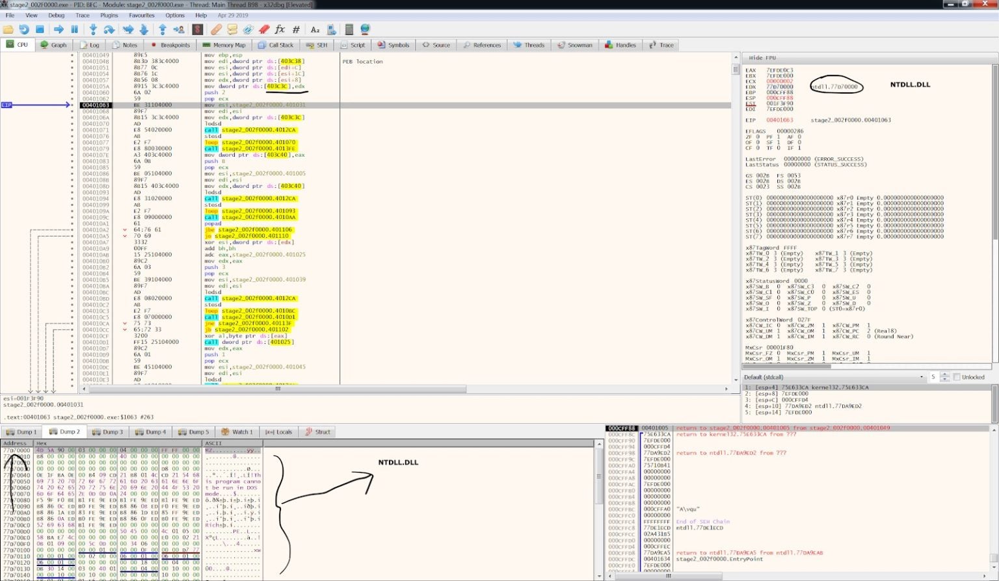Select the Dump 3 tab
This screenshot has width=999, height=581.
point(107,432)
